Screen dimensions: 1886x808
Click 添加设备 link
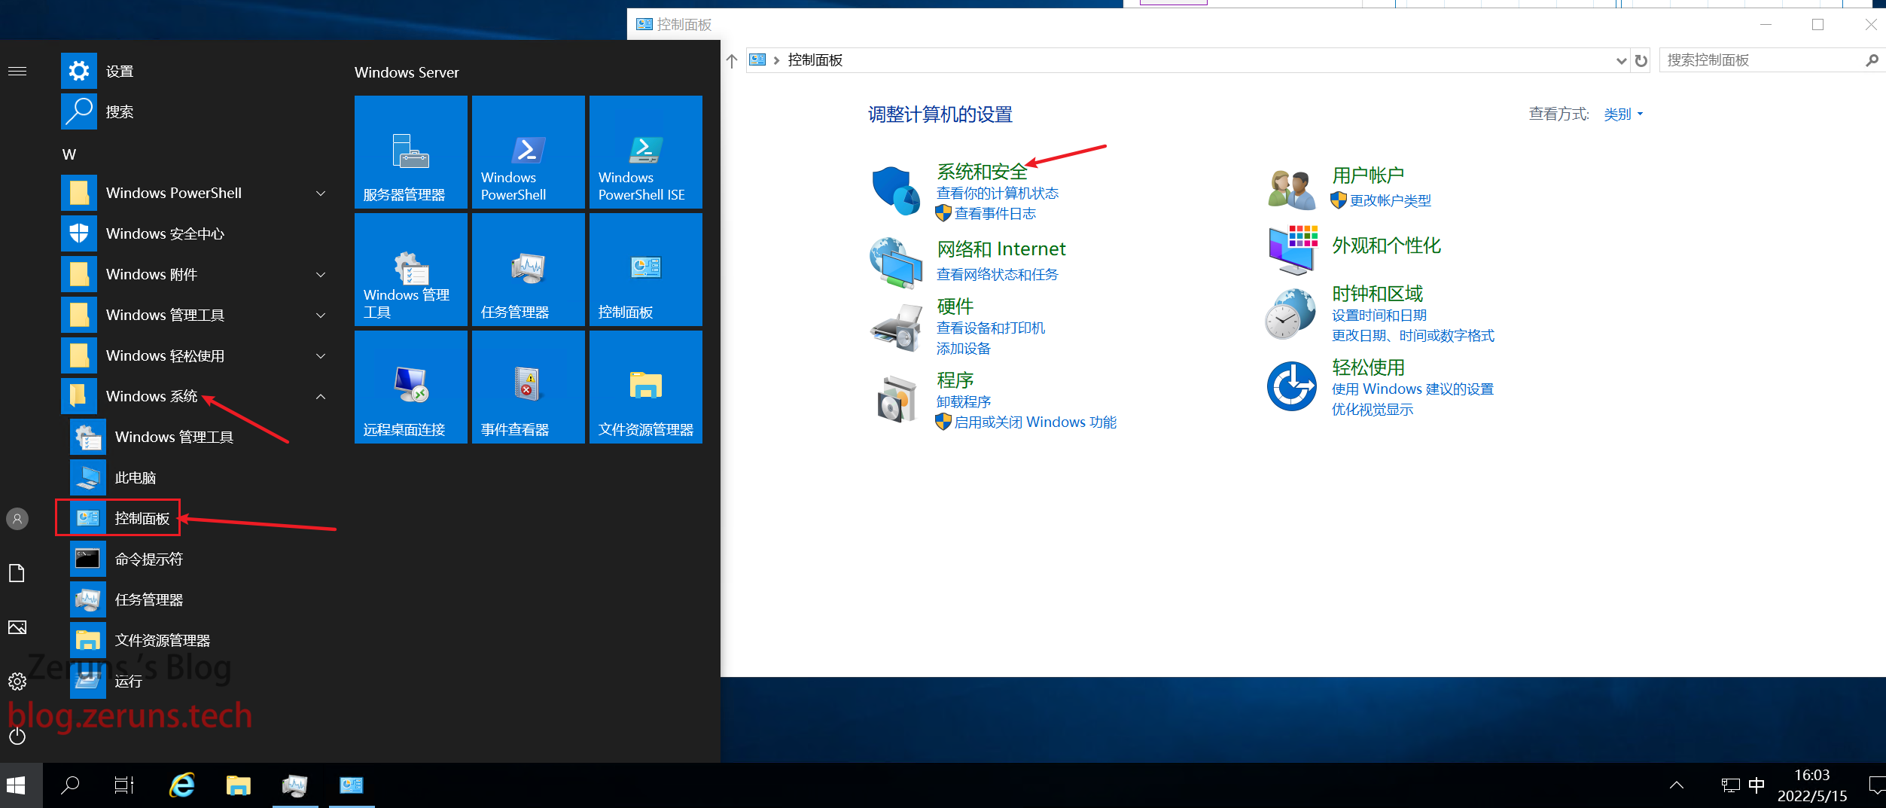coord(964,349)
